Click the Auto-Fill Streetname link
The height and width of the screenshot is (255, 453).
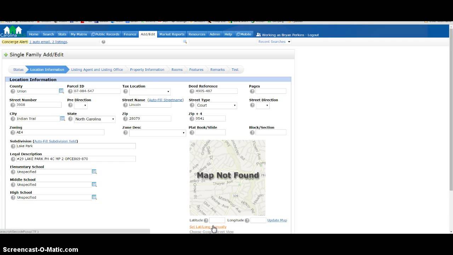tap(166, 100)
